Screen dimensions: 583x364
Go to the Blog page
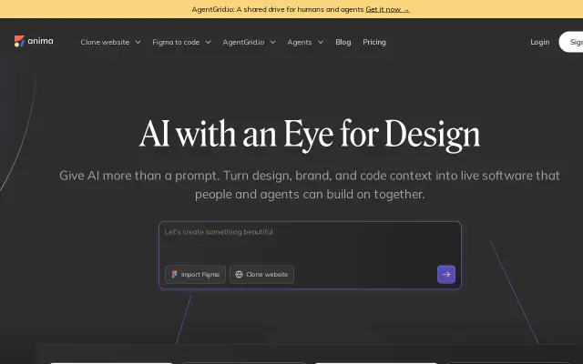point(343,43)
